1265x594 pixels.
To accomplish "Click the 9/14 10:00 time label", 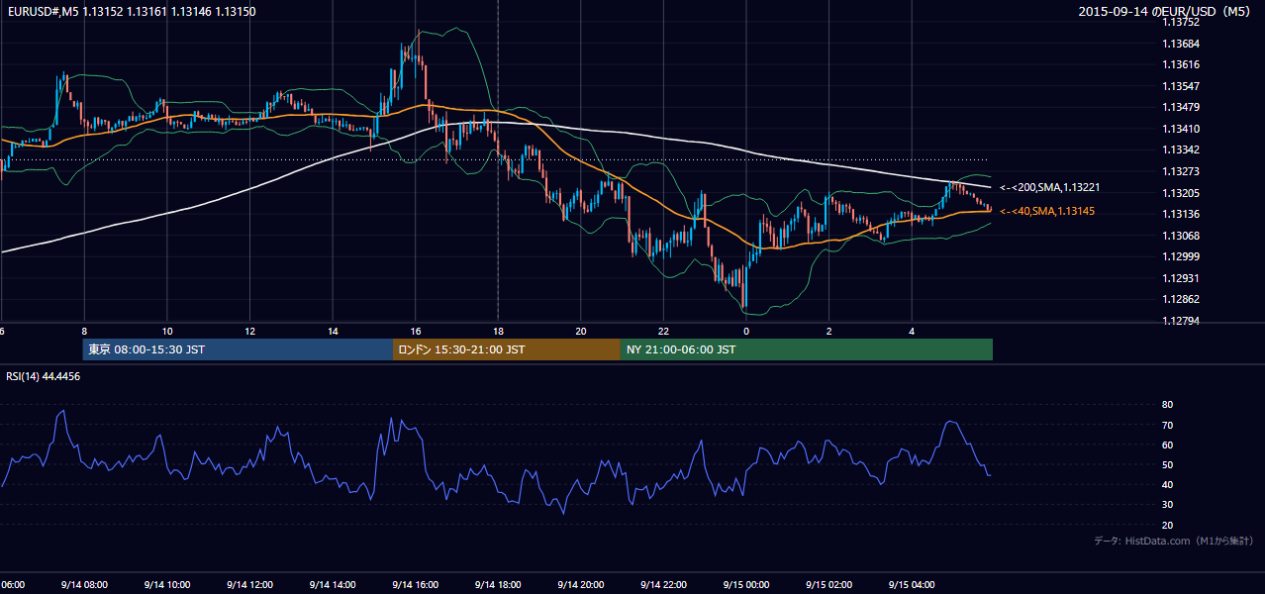I will pos(166,584).
